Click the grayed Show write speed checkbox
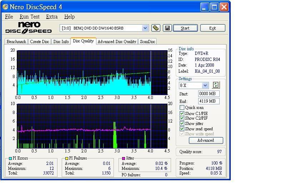The image size is (300, 187). pos(182,134)
